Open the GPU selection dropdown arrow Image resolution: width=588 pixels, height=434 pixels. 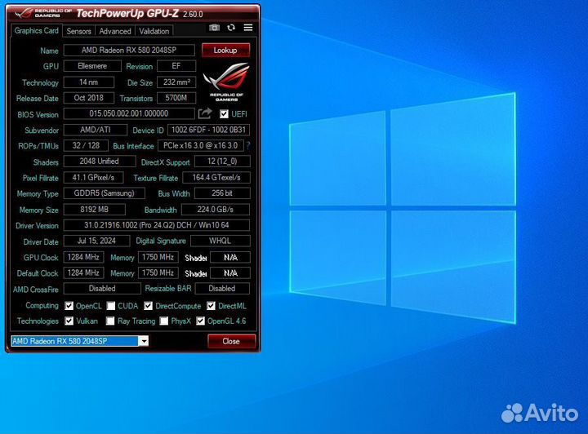143,341
